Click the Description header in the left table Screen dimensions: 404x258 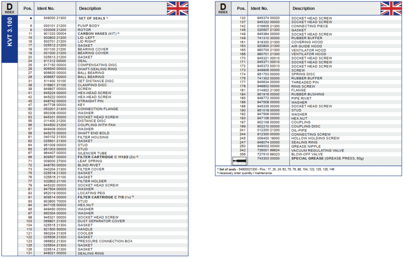coord(90,8)
